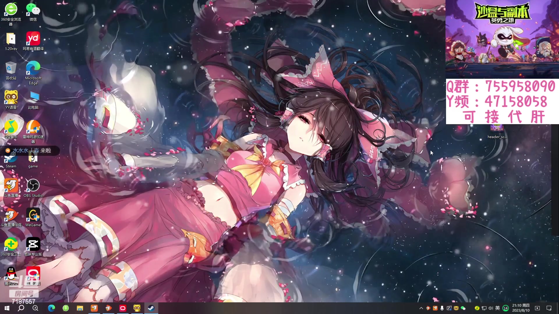Open network status tray icon
Viewport: 559px width, 314px height.
(484, 308)
